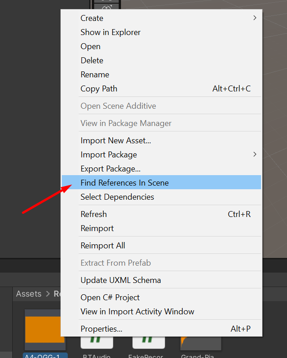Select the Grand-Pia asset icon
Viewport: 287px width, 358px height.
click(x=201, y=342)
